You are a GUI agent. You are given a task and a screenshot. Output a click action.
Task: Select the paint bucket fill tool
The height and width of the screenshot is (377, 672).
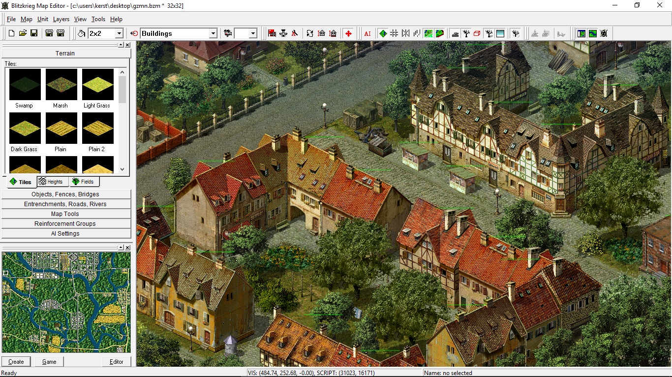coord(81,33)
